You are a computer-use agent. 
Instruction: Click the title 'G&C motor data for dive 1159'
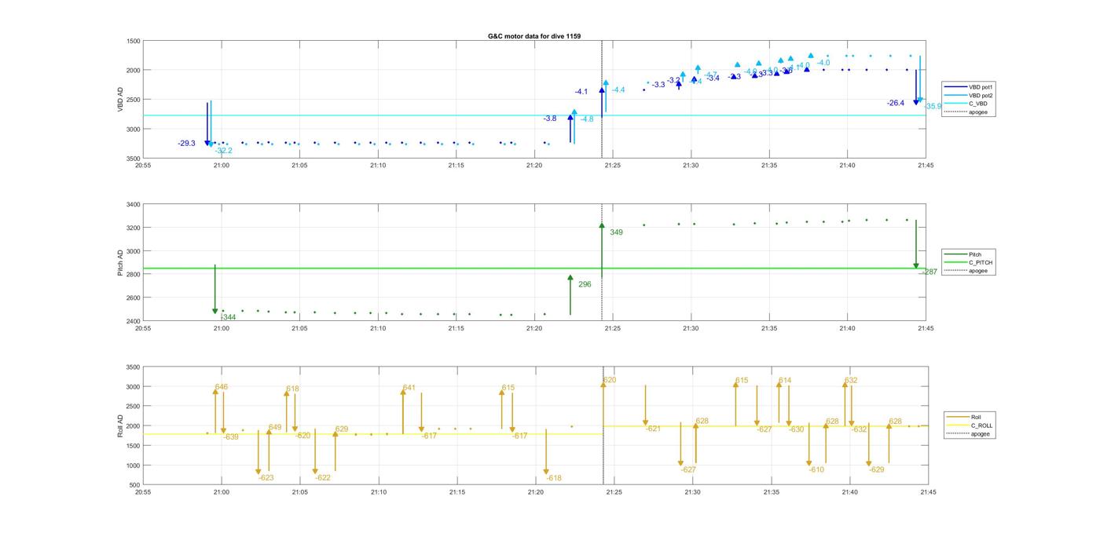(x=534, y=36)
